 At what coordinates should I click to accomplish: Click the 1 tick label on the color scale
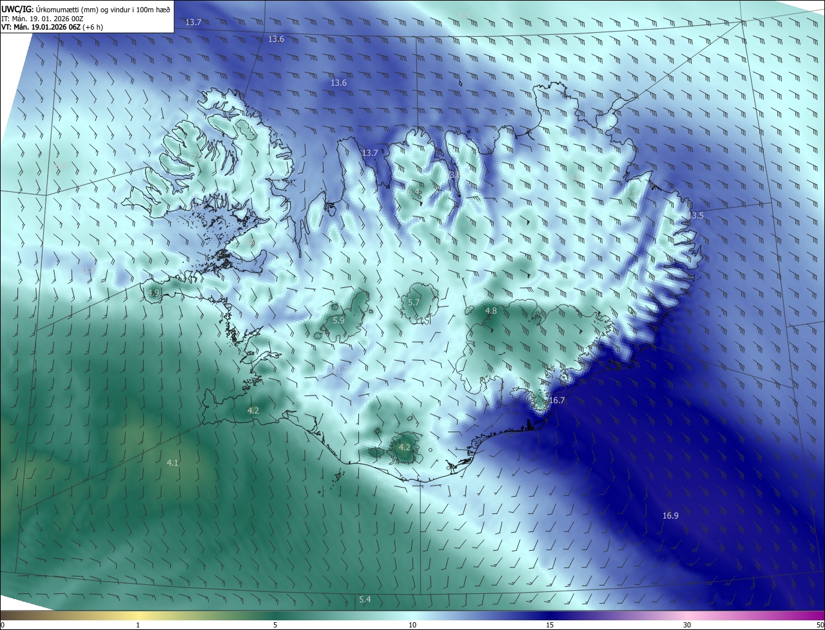click(x=138, y=625)
